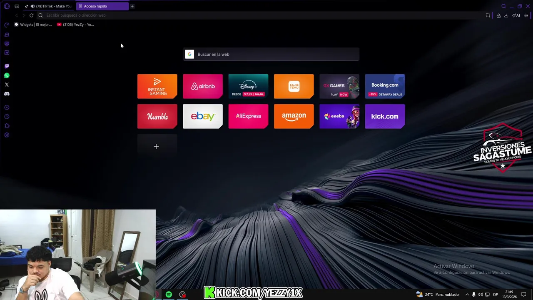Open the downloads icon in toolbar

click(506, 15)
